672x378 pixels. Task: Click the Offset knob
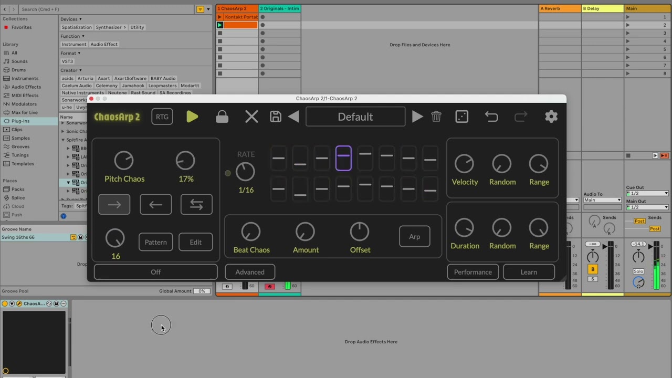pyautogui.click(x=360, y=232)
